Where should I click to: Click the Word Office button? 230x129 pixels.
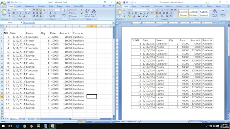[118, 4]
